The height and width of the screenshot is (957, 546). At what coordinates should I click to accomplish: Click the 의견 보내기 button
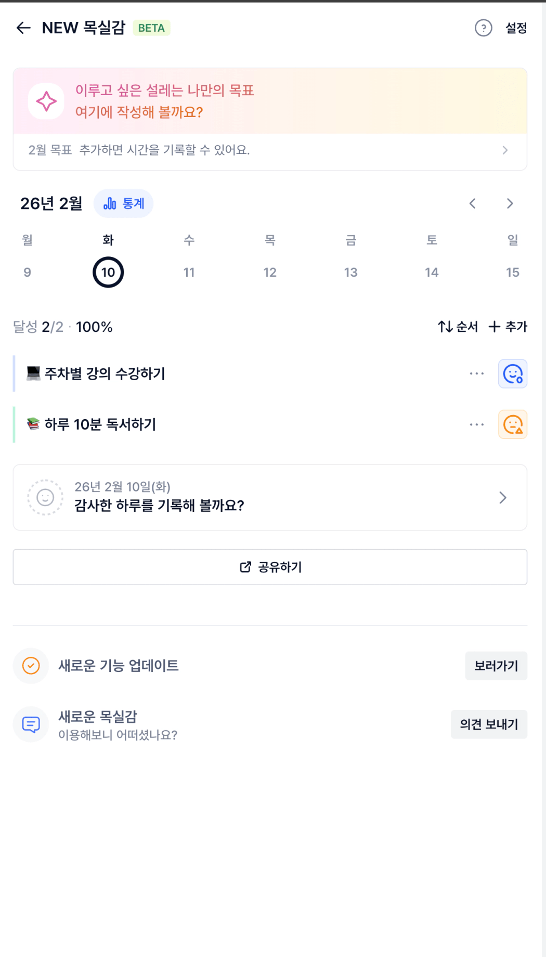(x=489, y=724)
